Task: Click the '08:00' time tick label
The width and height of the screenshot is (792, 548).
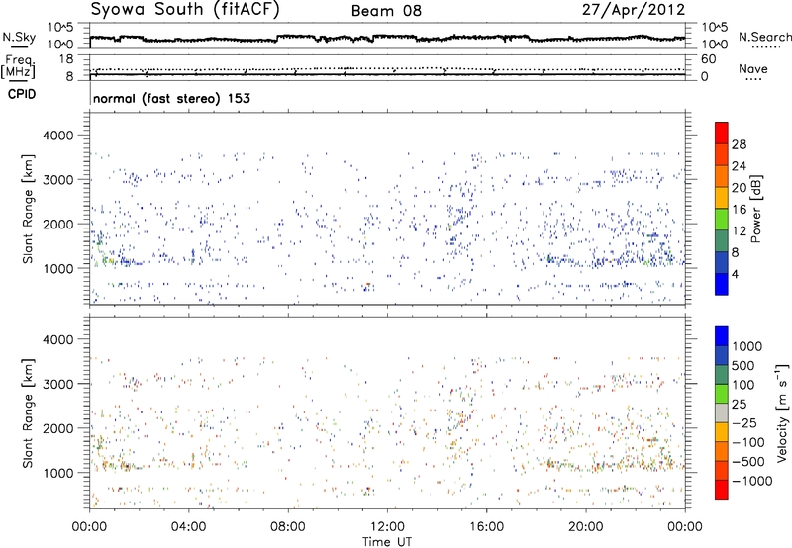Action: [288, 527]
